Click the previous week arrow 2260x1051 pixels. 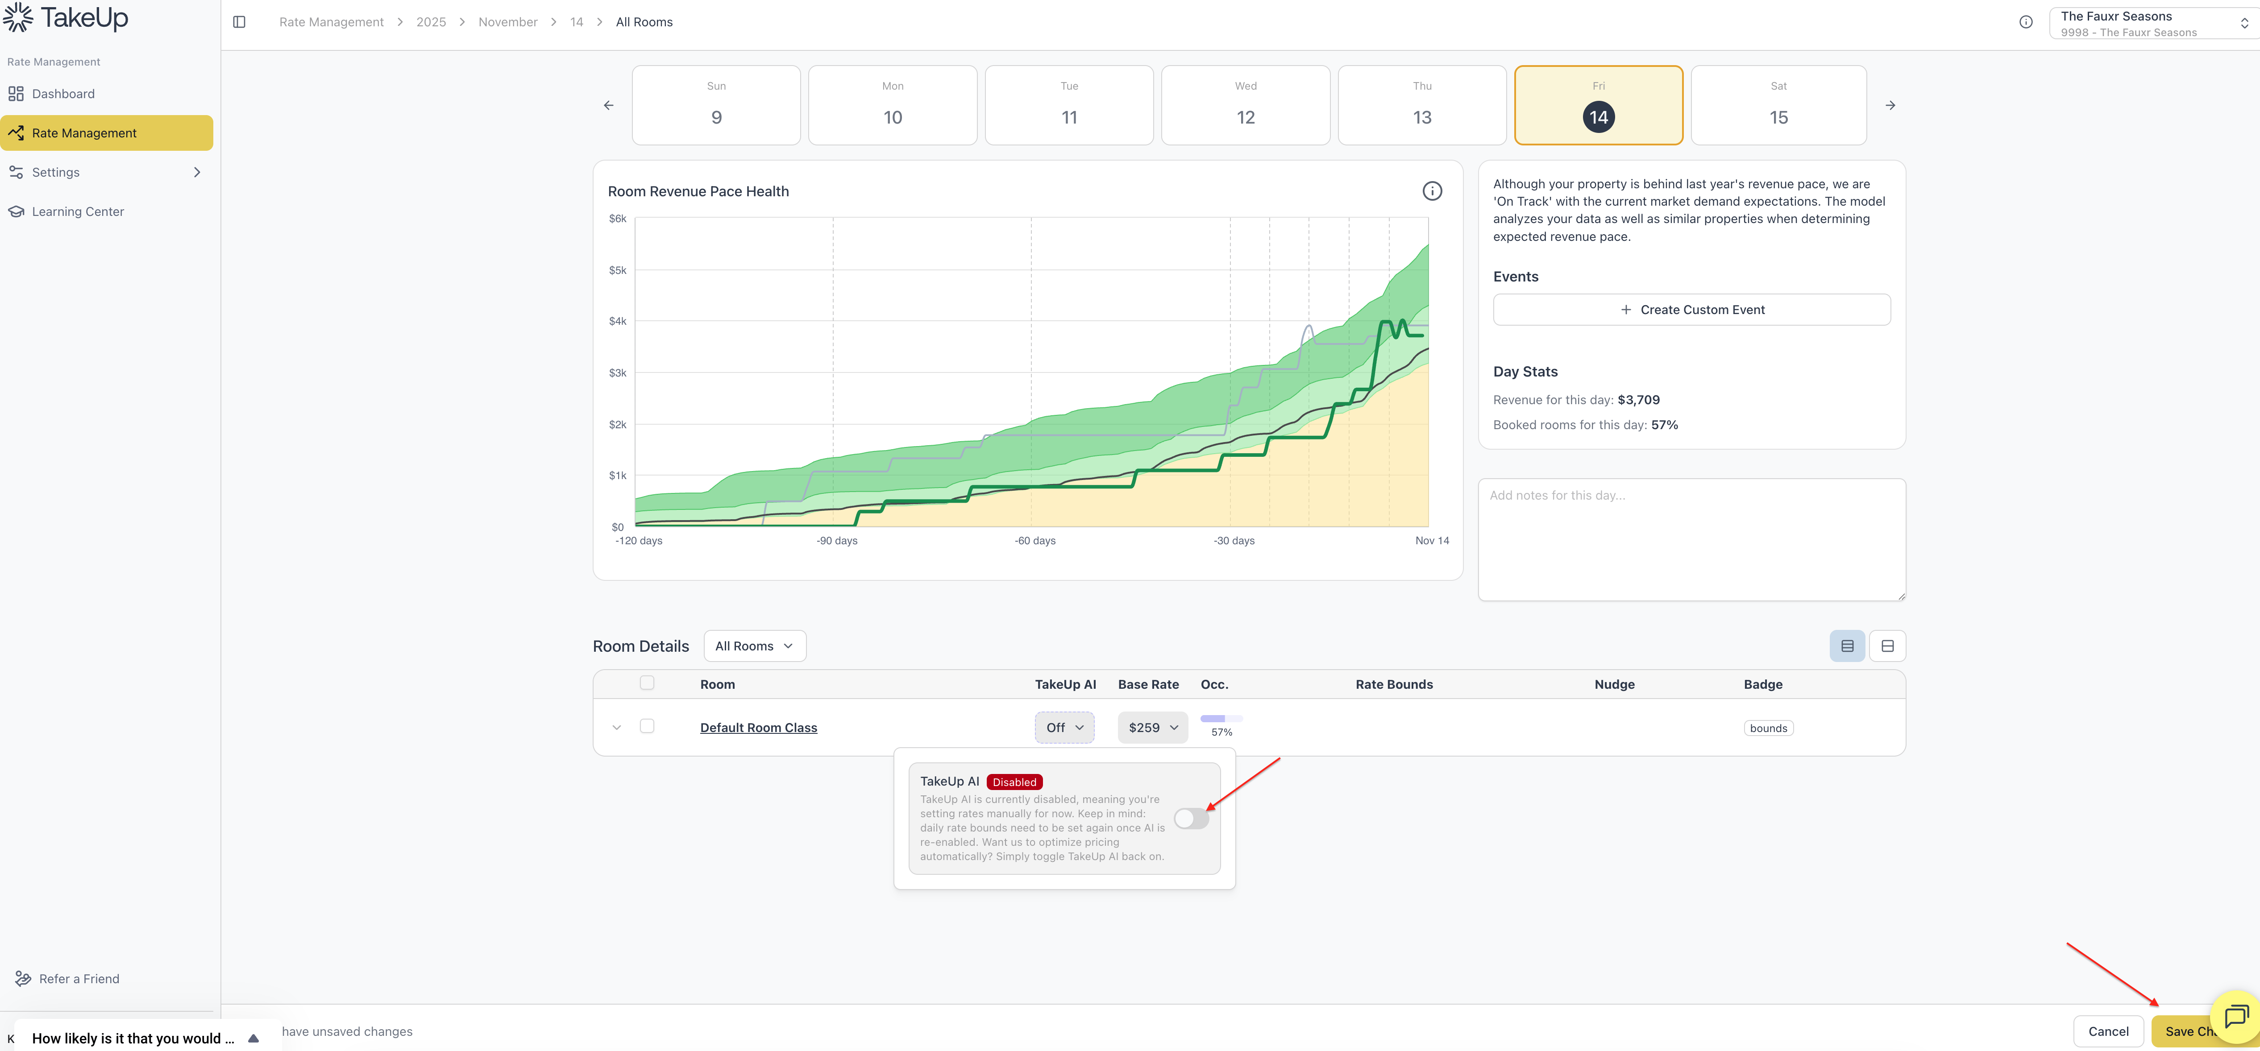click(x=609, y=105)
